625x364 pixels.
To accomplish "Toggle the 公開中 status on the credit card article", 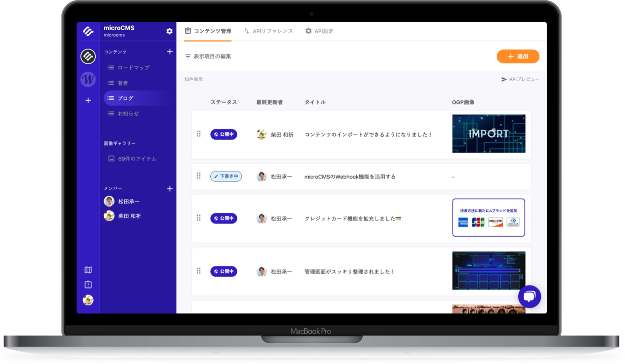I will click(x=224, y=218).
